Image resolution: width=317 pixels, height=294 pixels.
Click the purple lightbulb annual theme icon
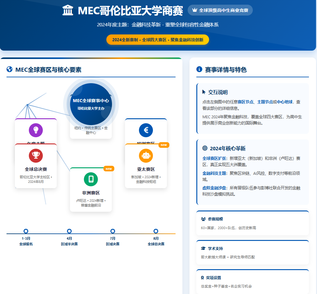[x=36, y=130]
